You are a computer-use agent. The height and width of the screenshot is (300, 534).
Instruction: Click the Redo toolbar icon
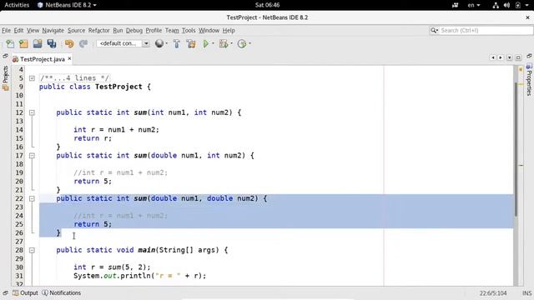(83, 43)
